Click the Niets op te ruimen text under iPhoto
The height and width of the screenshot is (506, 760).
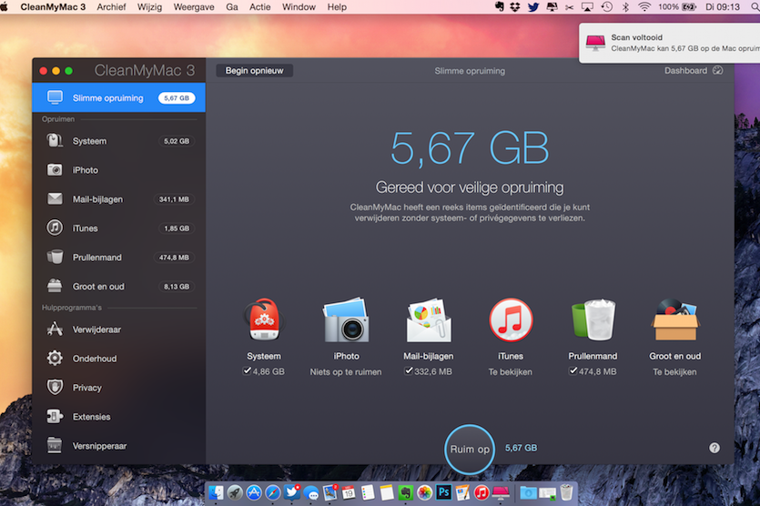point(346,371)
